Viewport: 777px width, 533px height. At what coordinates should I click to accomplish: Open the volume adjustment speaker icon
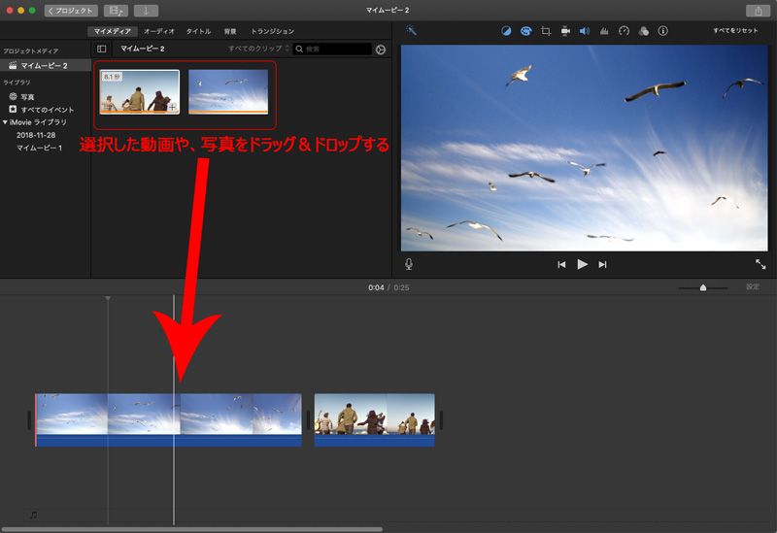(x=585, y=31)
